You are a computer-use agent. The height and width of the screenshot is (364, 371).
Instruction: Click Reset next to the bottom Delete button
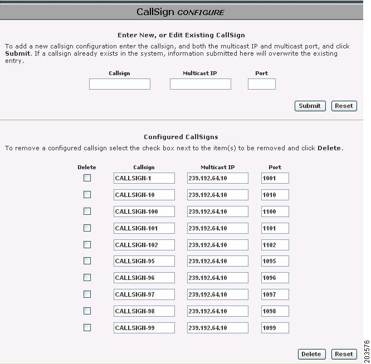tap(344, 354)
